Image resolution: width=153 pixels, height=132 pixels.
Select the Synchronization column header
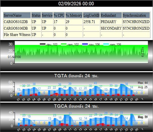[136, 15]
